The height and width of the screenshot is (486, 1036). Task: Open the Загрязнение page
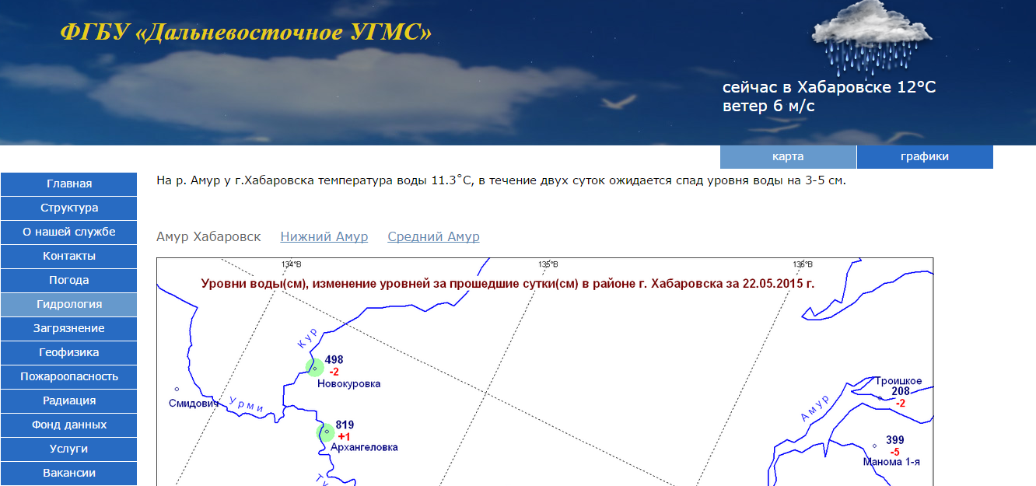tap(68, 328)
